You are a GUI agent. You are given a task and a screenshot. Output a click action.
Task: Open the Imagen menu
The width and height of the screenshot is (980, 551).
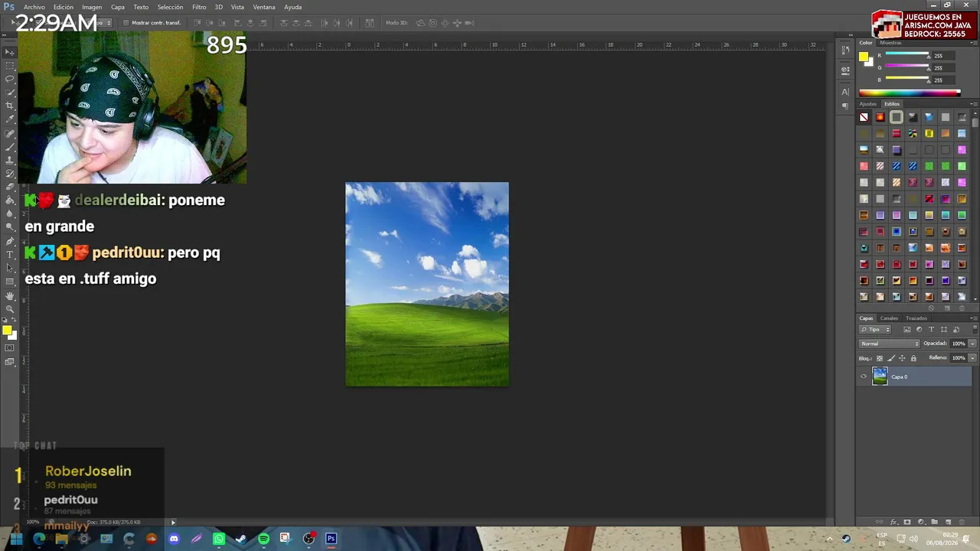92,7
